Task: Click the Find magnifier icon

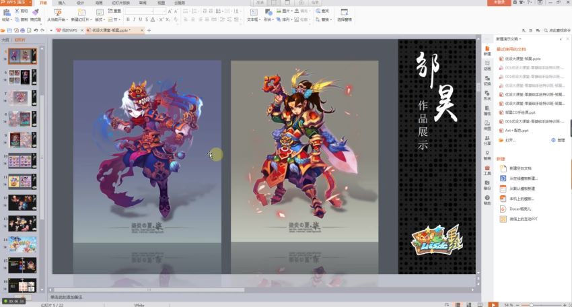Action: (x=318, y=11)
